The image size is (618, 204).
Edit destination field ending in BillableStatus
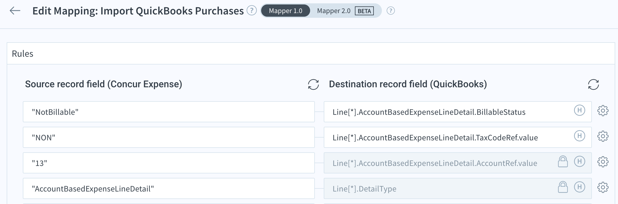pos(458,112)
